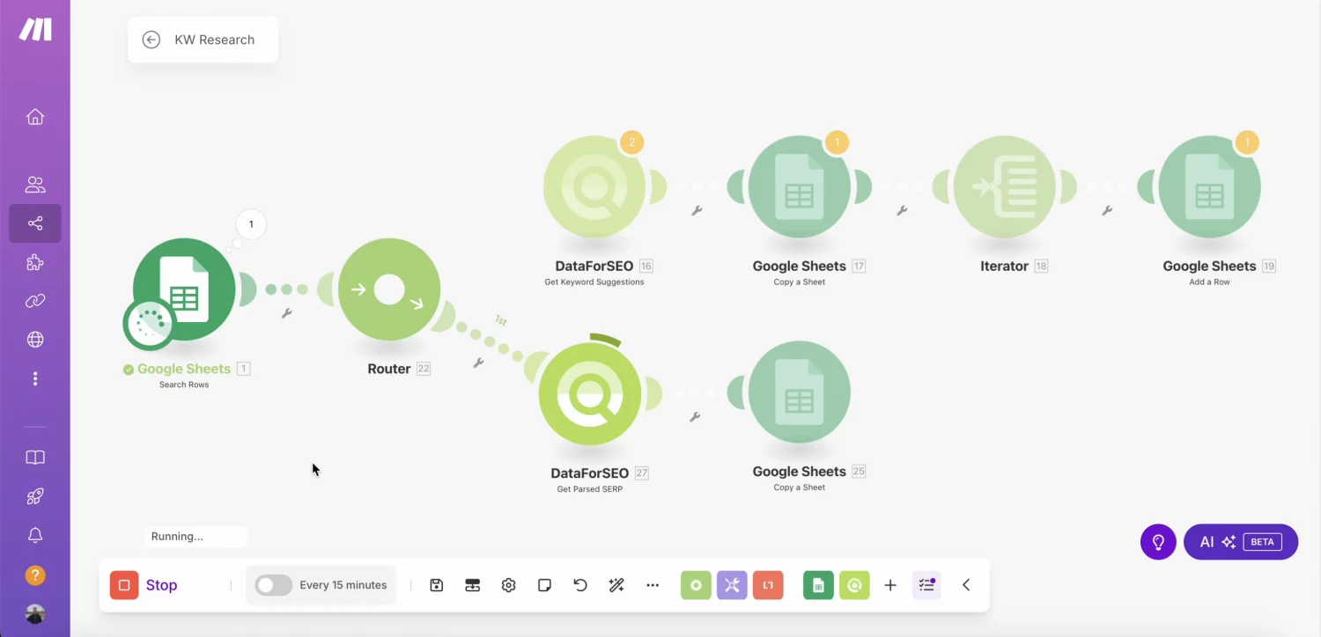Open Templates puzzle icon in sidebar

point(35,262)
